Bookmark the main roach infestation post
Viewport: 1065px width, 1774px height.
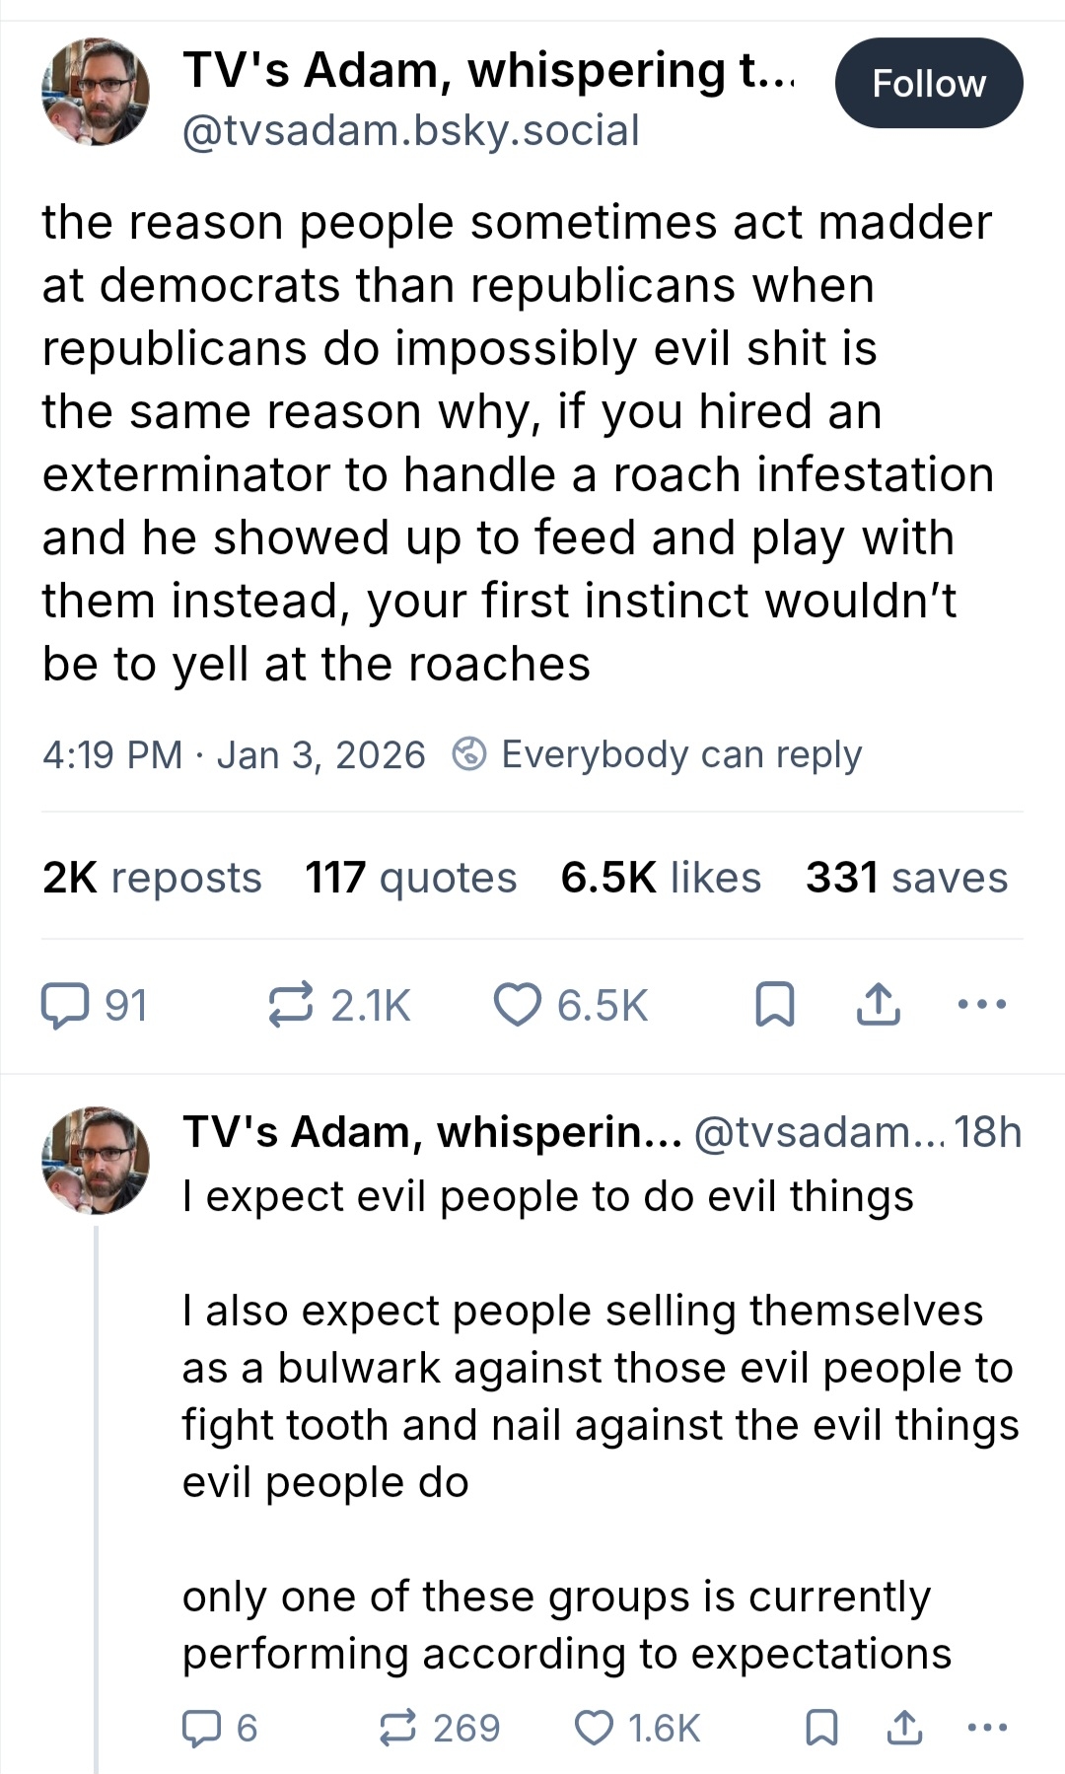774,1006
